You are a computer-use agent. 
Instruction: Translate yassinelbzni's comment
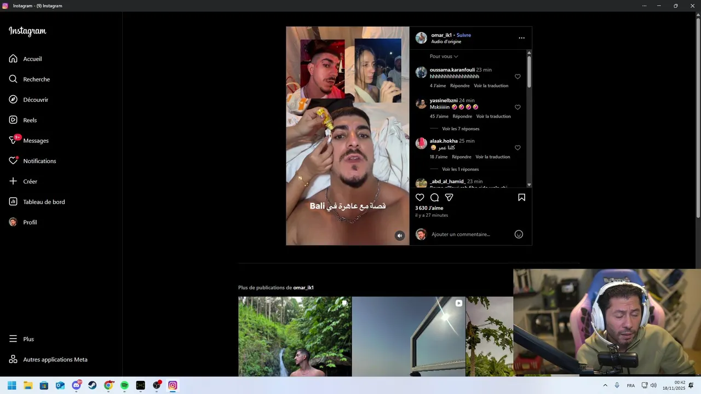493,117
